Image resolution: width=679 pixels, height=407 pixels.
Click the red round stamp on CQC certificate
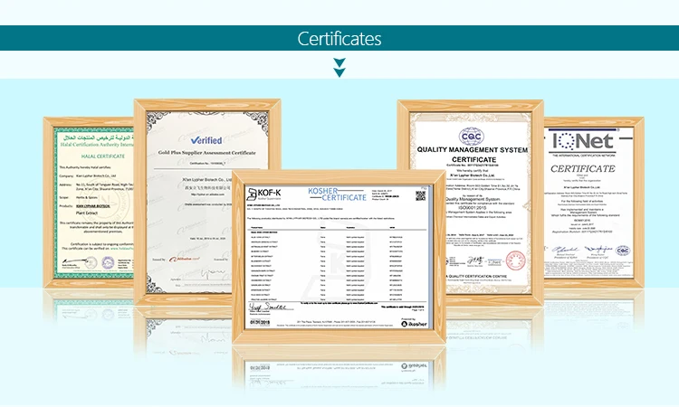tap(515, 260)
